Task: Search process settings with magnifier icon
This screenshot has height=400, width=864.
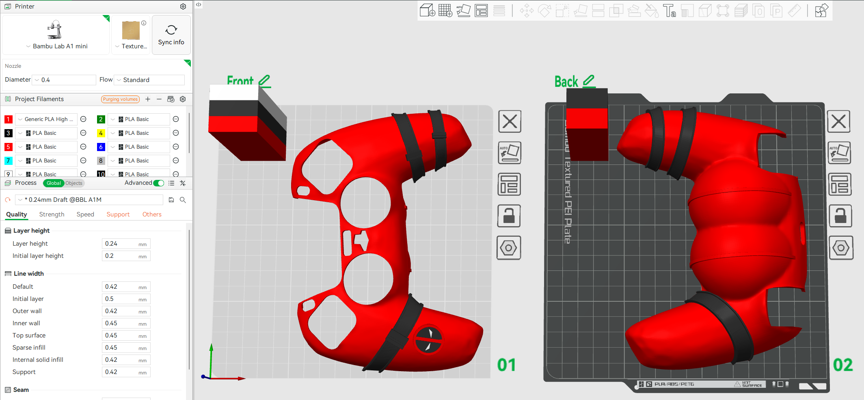Action: (x=183, y=200)
